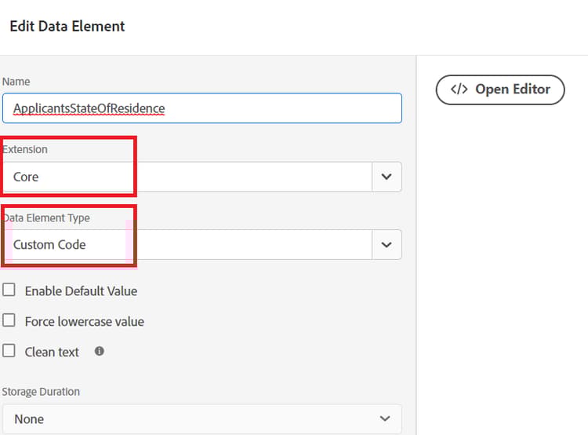Screen dimensions: 588x435
Task: Click the Data Element Type label
Action: point(47,218)
